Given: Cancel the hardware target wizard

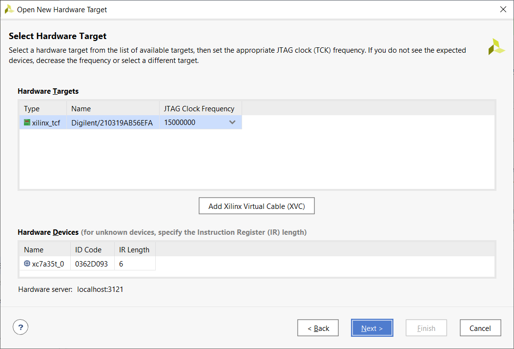Looking at the screenshot, I should pyautogui.click(x=480, y=328).
